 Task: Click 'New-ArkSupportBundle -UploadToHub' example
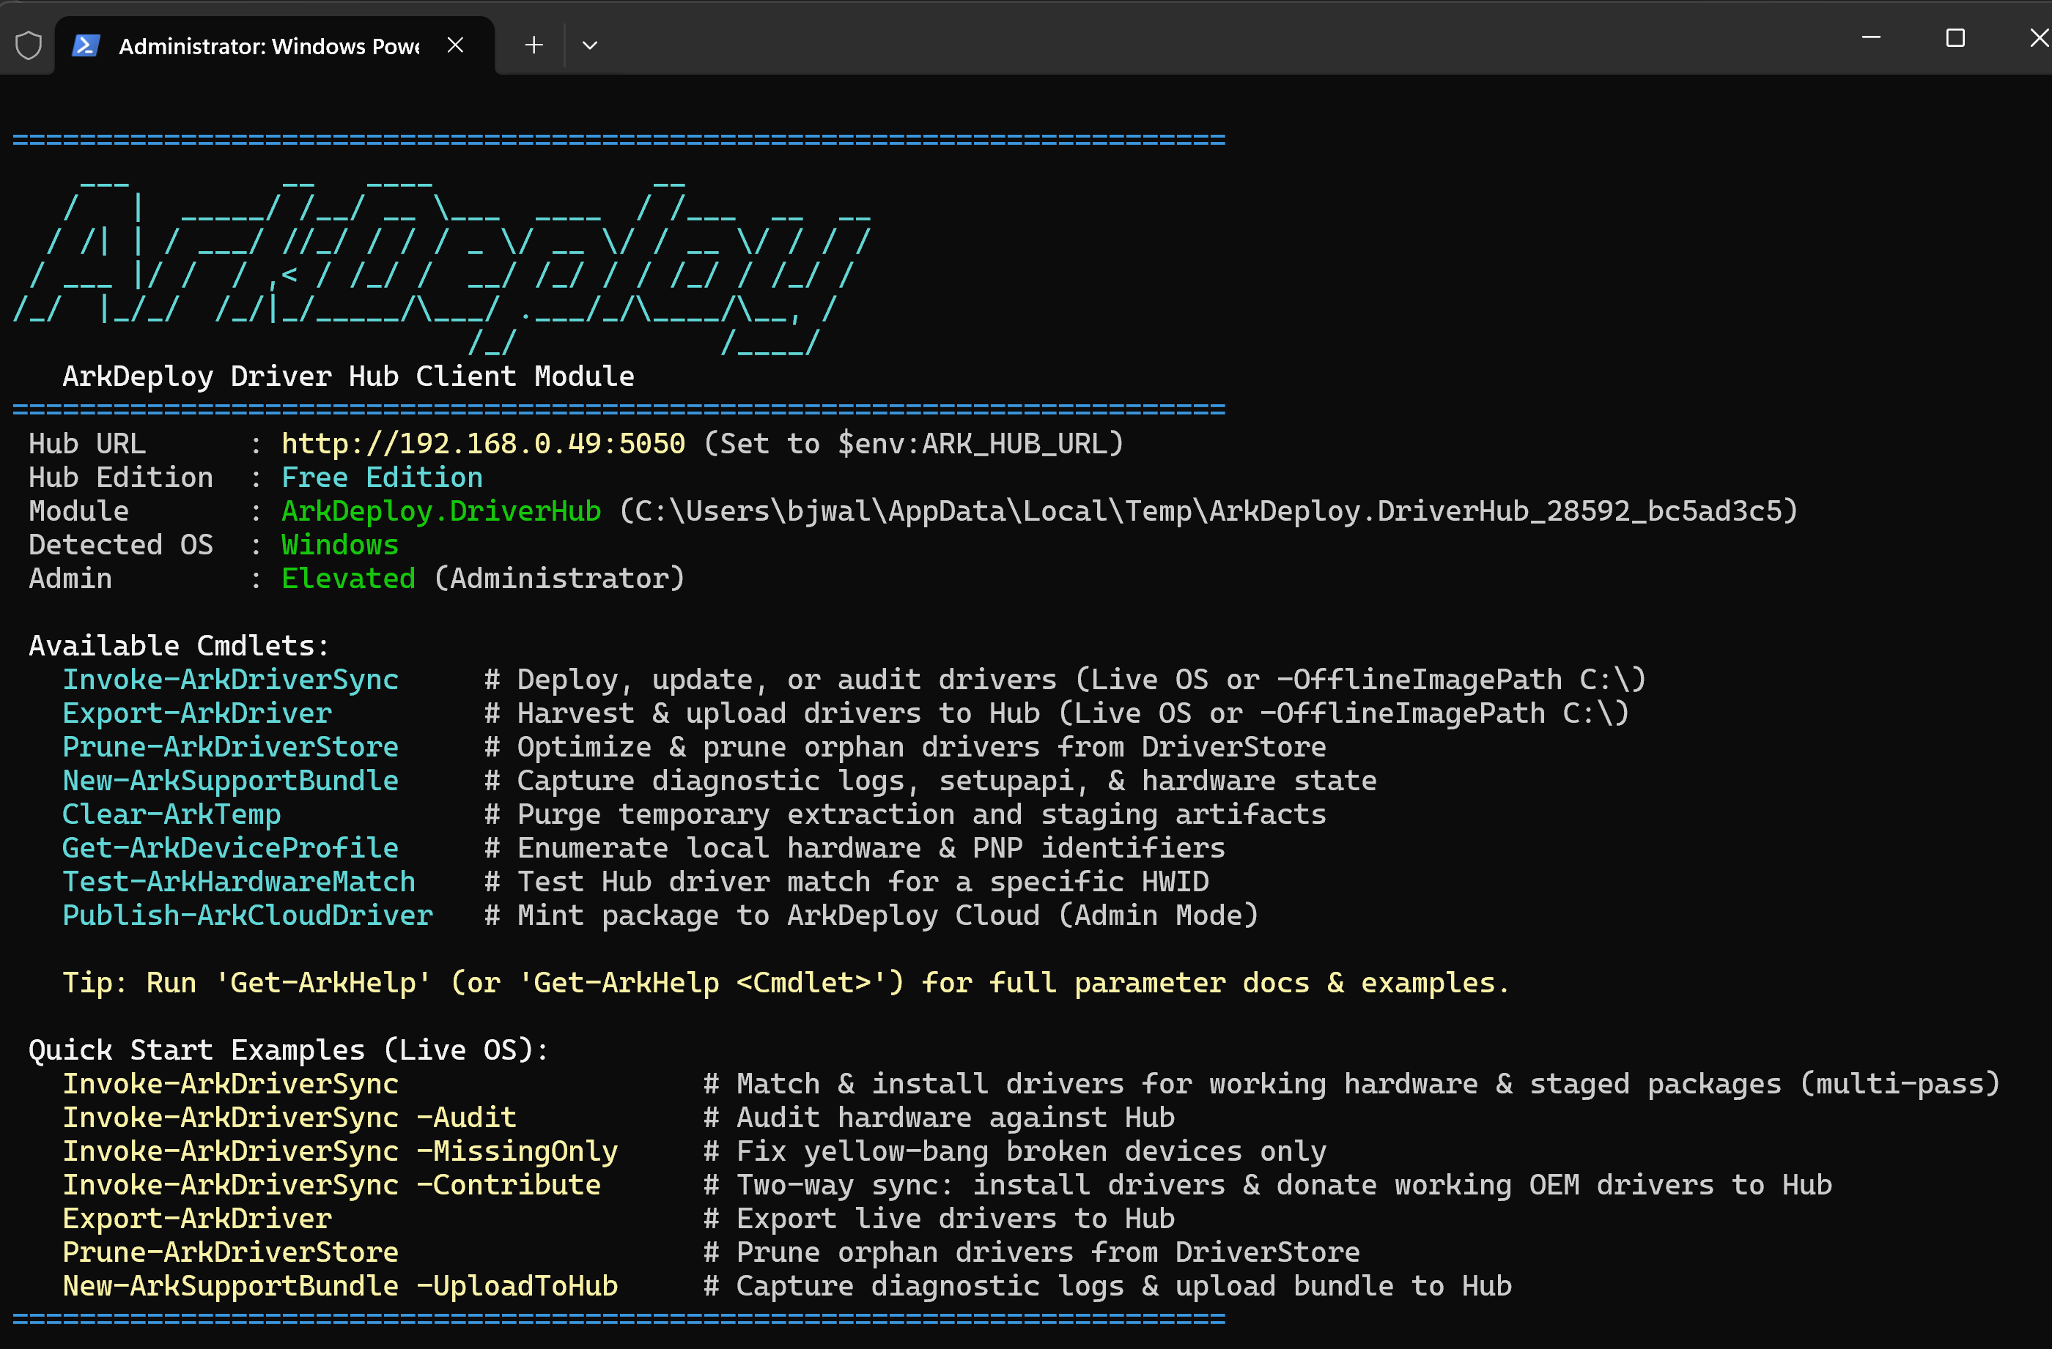(341, 1285)
